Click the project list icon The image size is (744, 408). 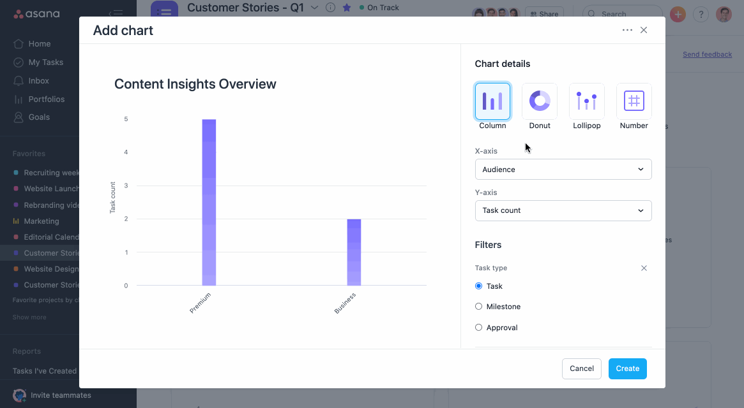point(164,9)
